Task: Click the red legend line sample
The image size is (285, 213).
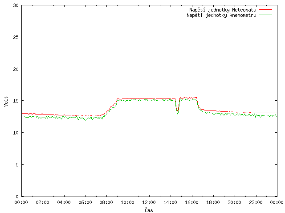Action: point(265,10)
